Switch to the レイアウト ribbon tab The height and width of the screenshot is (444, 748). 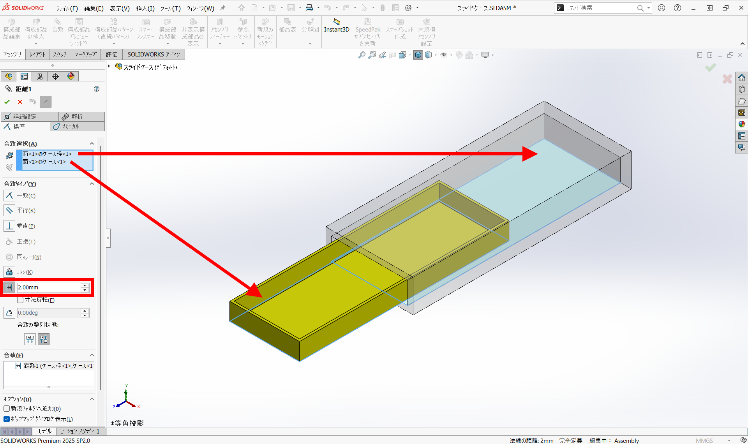point(37,54)
